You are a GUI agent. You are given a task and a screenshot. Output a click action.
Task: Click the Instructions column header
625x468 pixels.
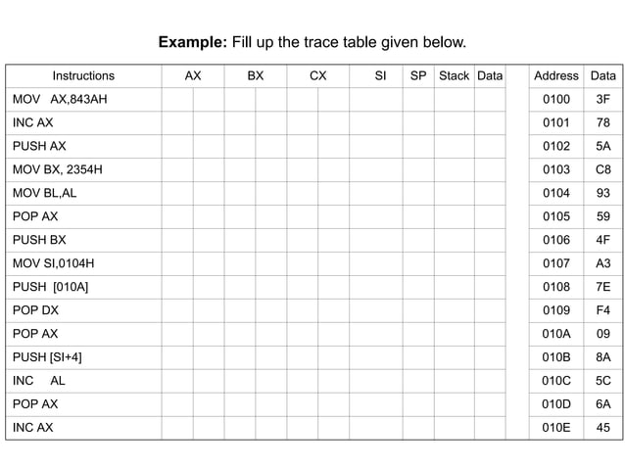point(83,75)
